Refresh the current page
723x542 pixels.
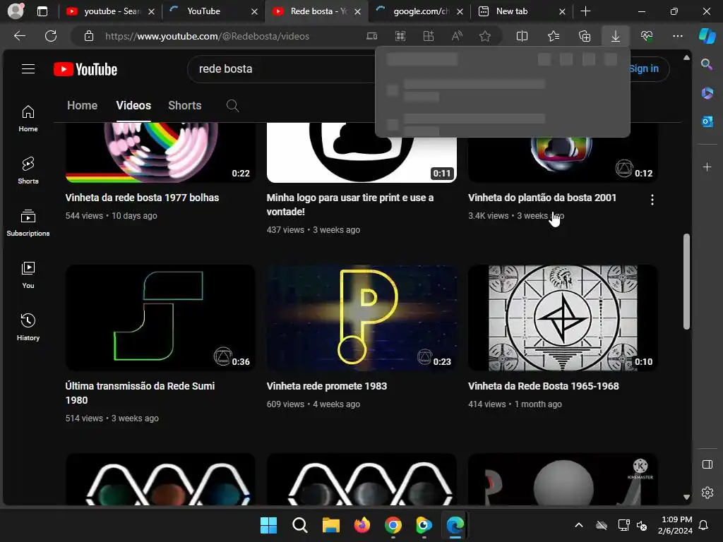(51, 36)
